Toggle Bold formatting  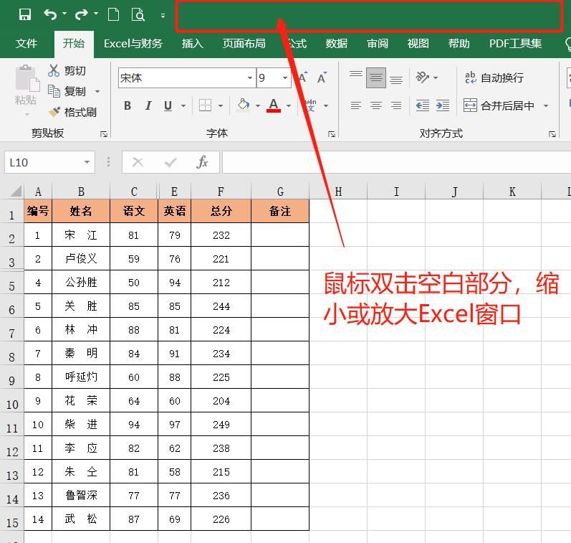[128, 105]
